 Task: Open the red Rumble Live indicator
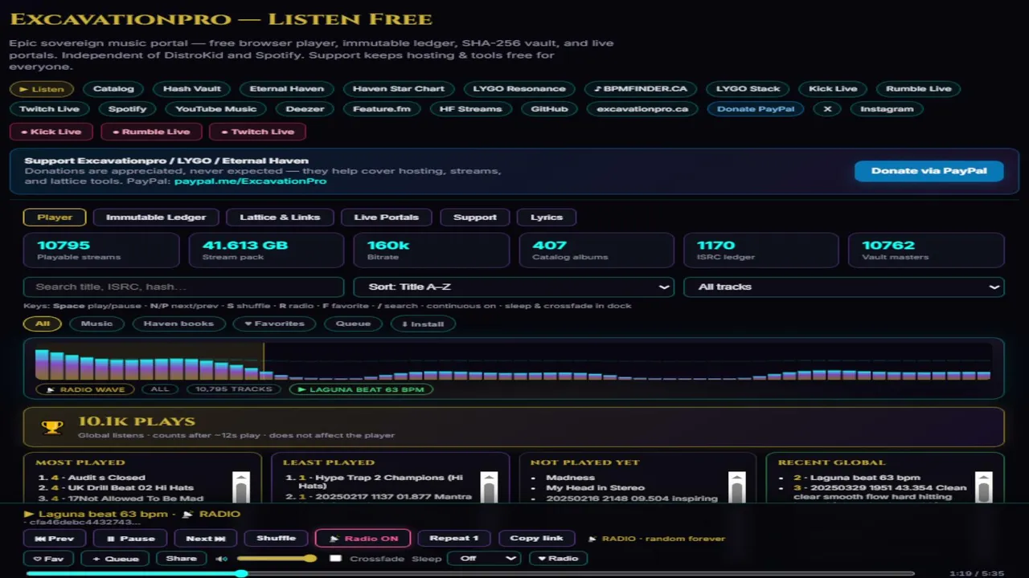coord(151,132)
